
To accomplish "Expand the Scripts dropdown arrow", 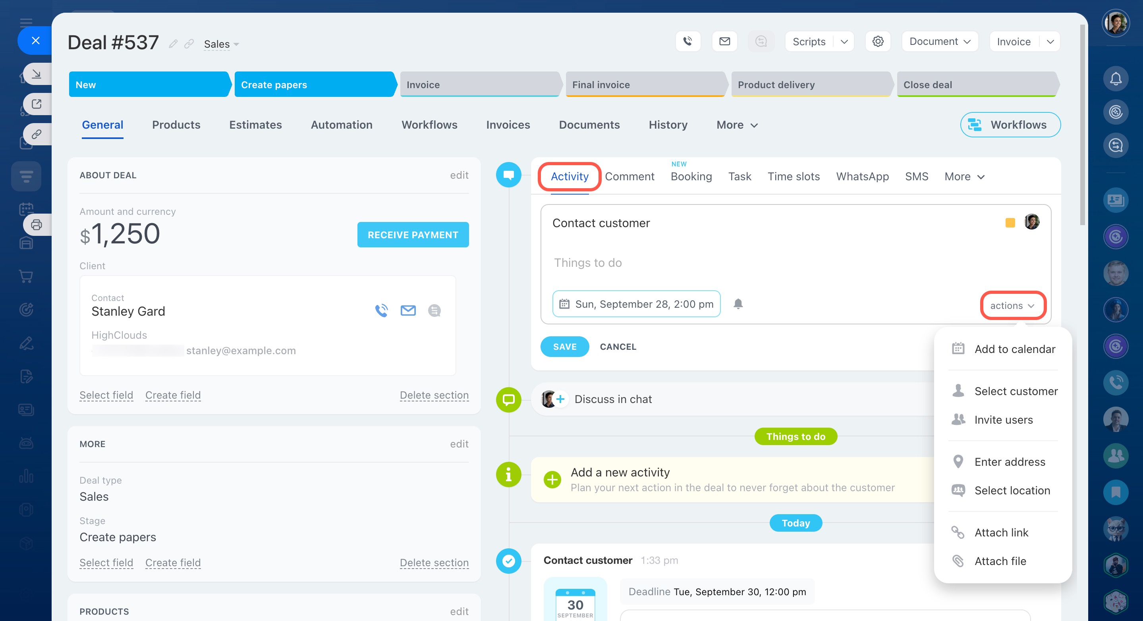I will (x=844, y=41).
